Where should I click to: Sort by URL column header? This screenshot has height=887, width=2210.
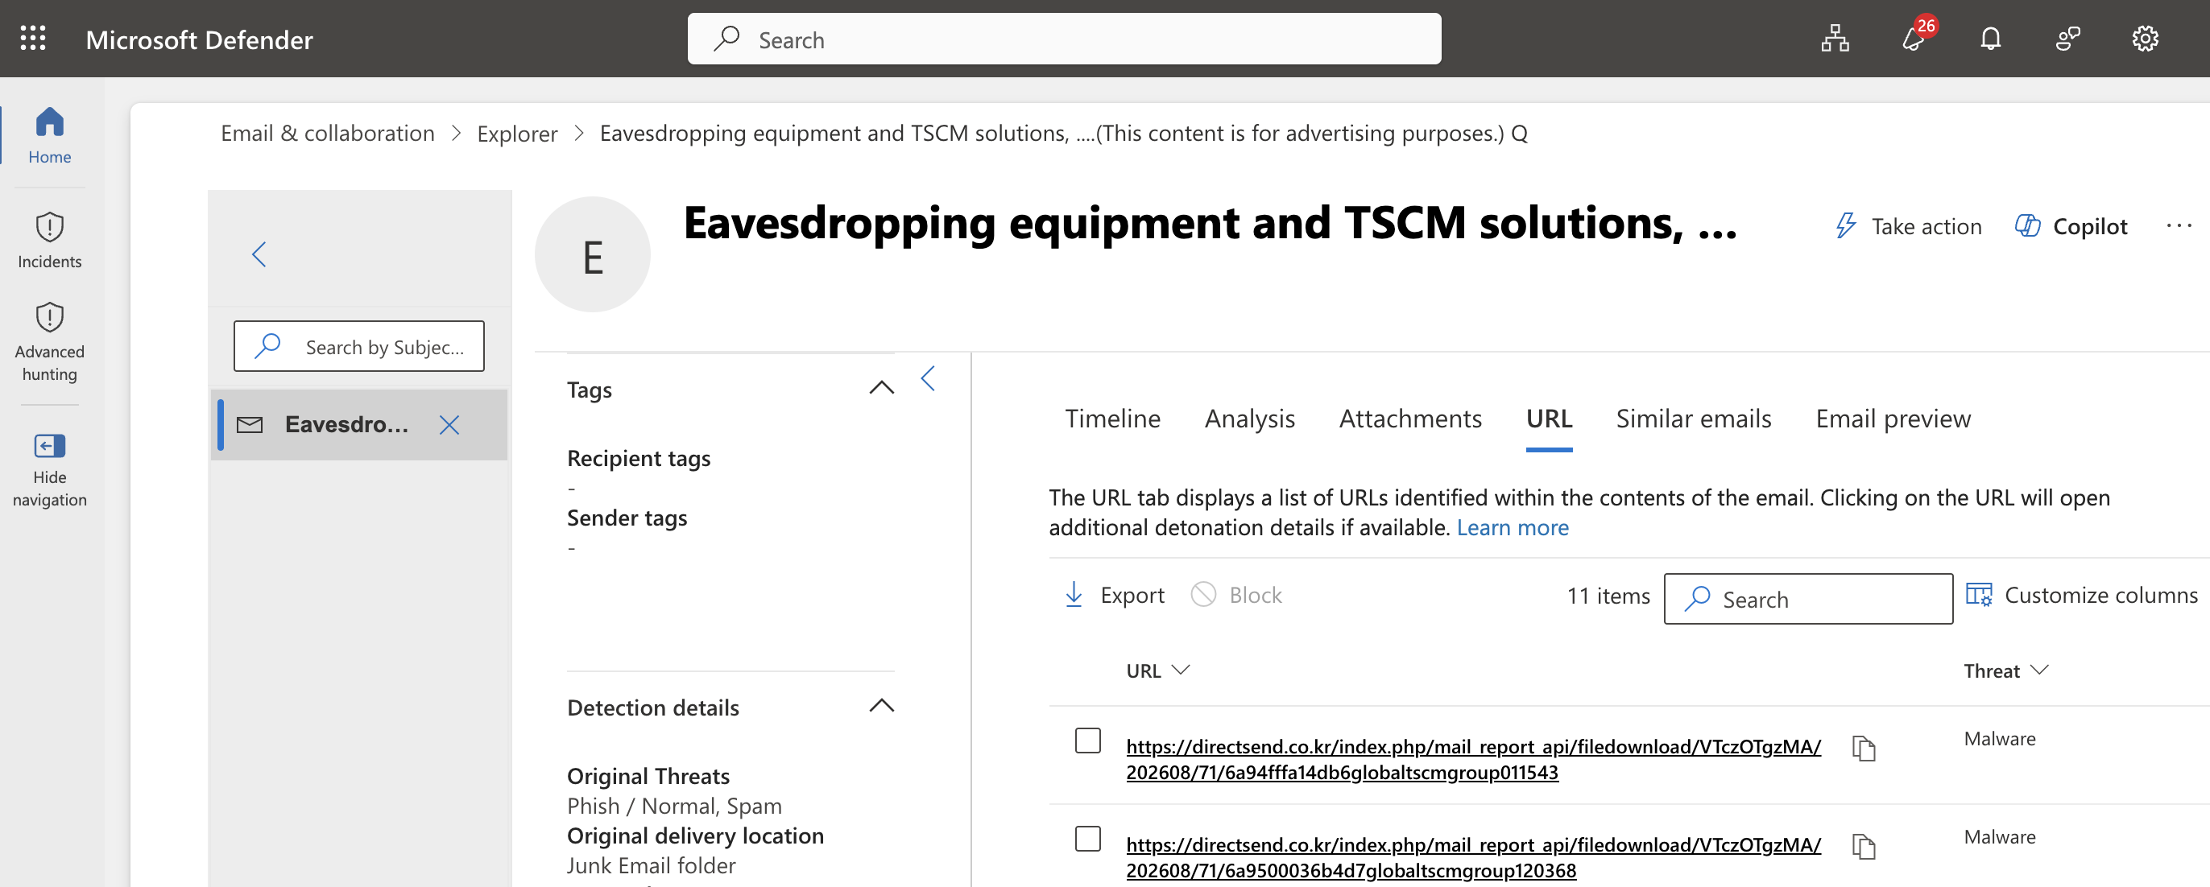1157,671
